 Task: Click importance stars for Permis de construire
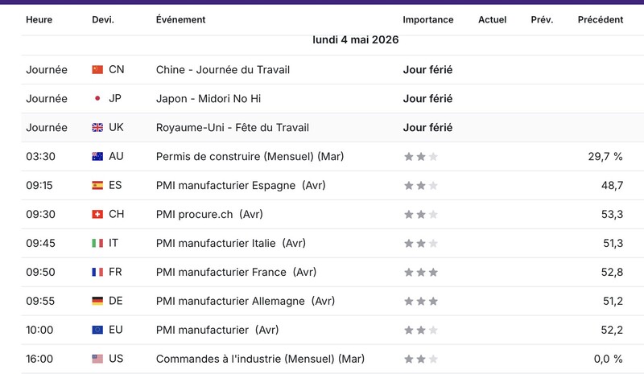[x=421, y=156]
